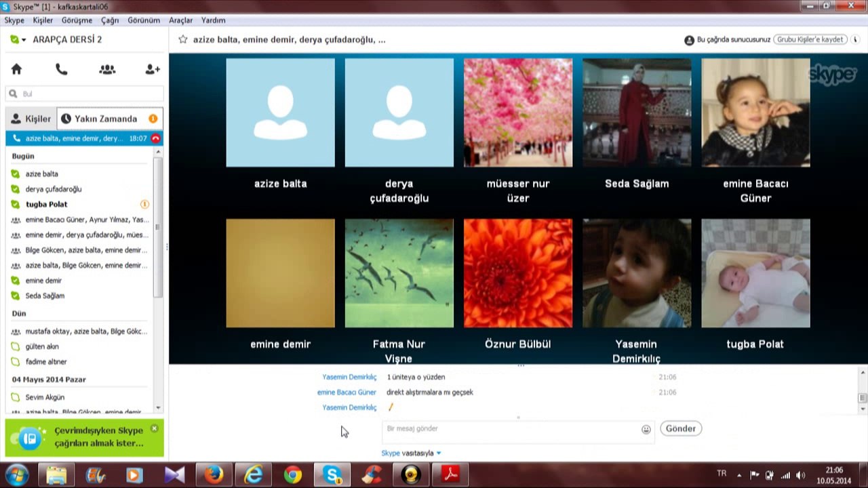This screenshot has height=488, width=868.
Task: Open the active call conversation row 18:07
Action: pos(84,138)
